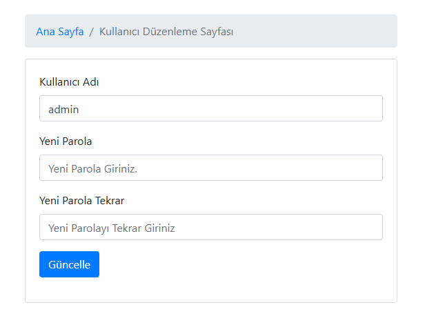Focus the Yeni Parola input field
The image size is (445, 334).
click(211, 168)
